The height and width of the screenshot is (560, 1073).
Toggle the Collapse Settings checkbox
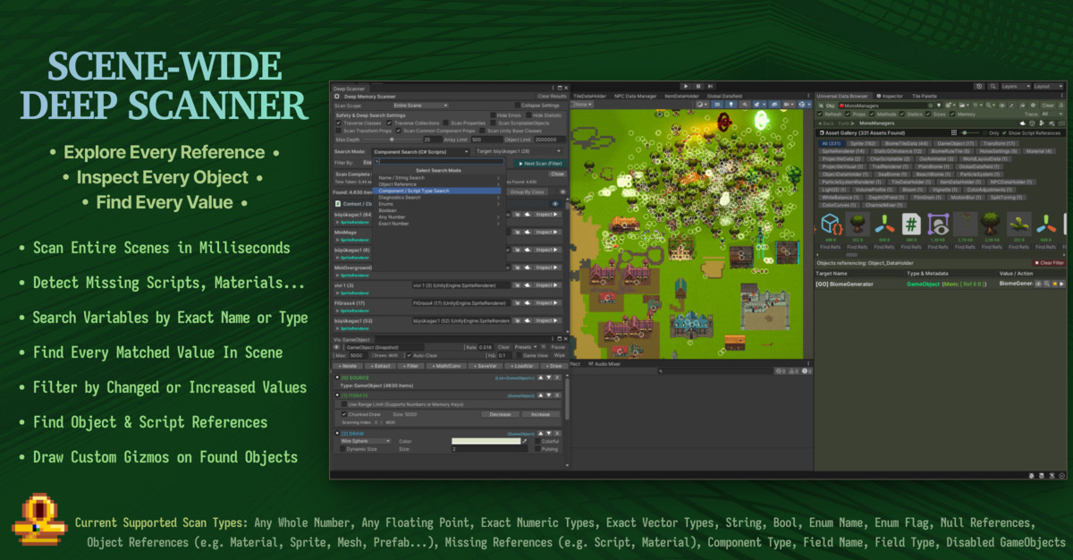pyautogui.click(x=518, y=106)
